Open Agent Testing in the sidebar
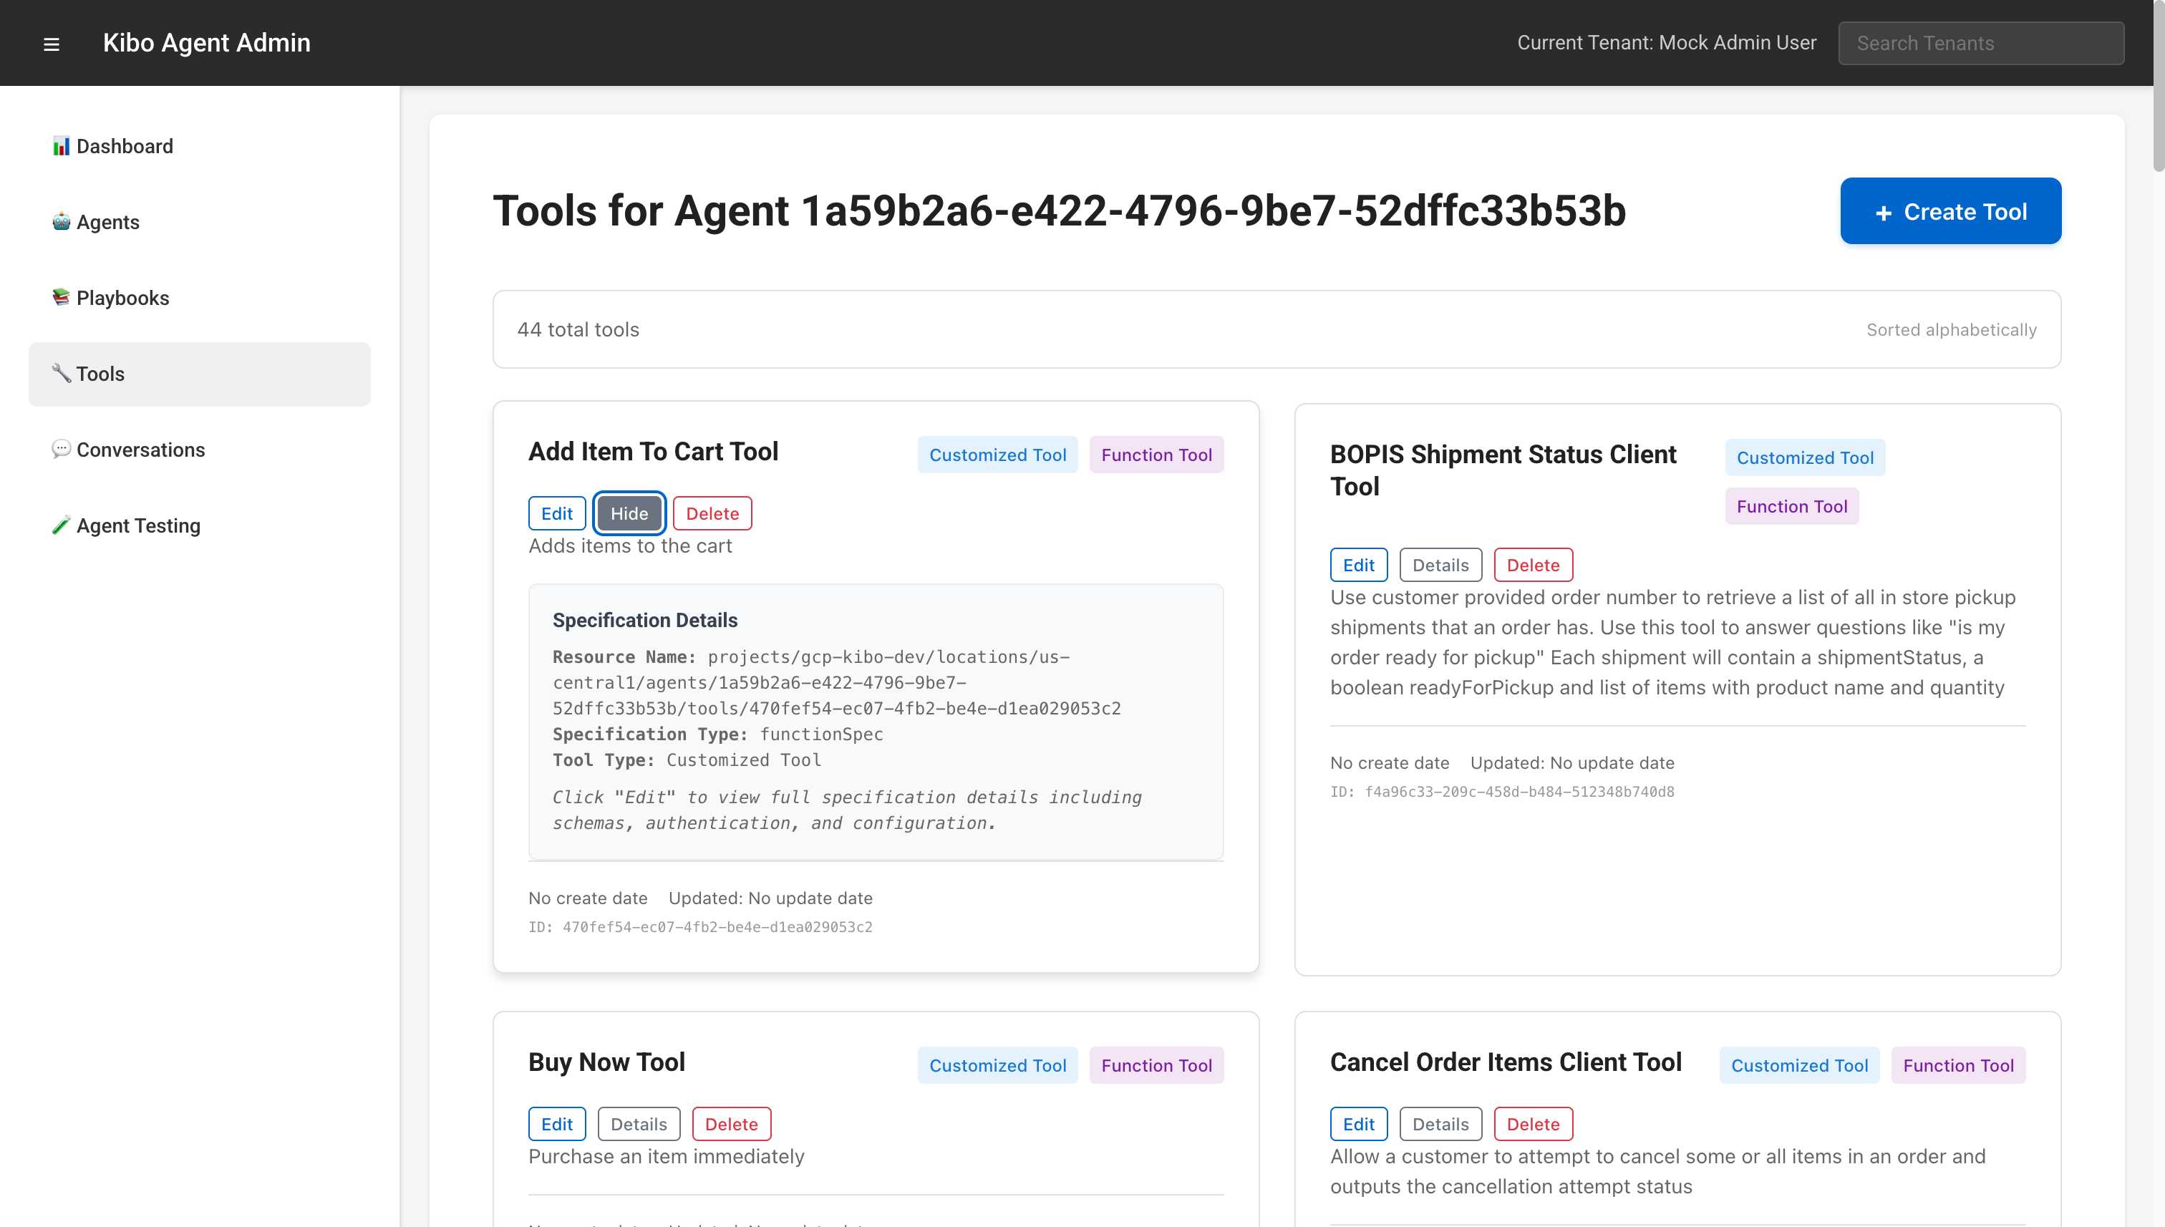2165x1227 pixels. [x=200, y=526]
